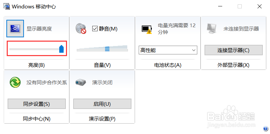
Task: Click the green Sync Center icon
Action: 15,83
